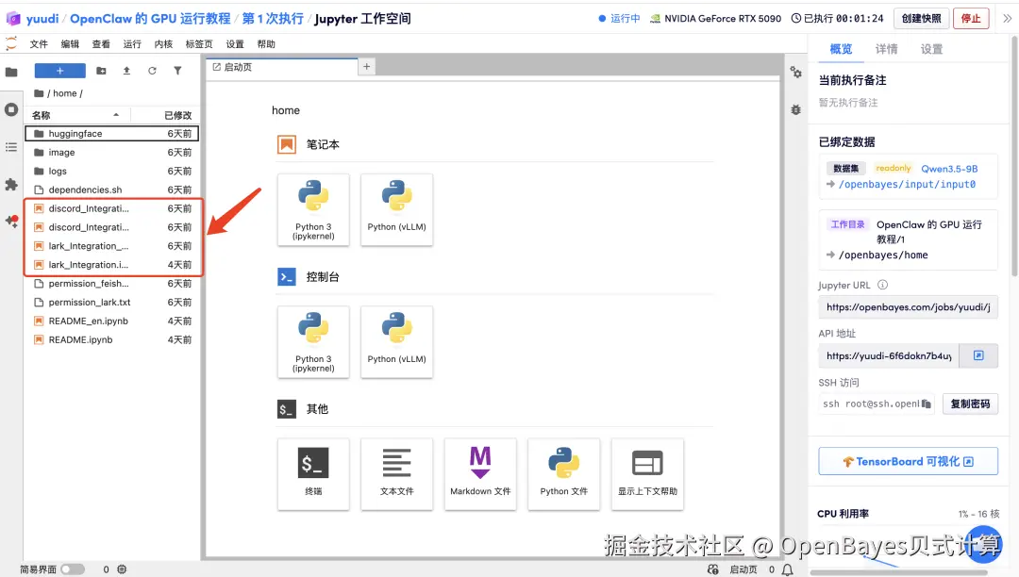Click the right panel vertical scrollbar

[x=1014, y=156]
